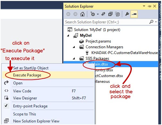
Task: Open the pending changes filter dropdown arrow
Action: 98,14
